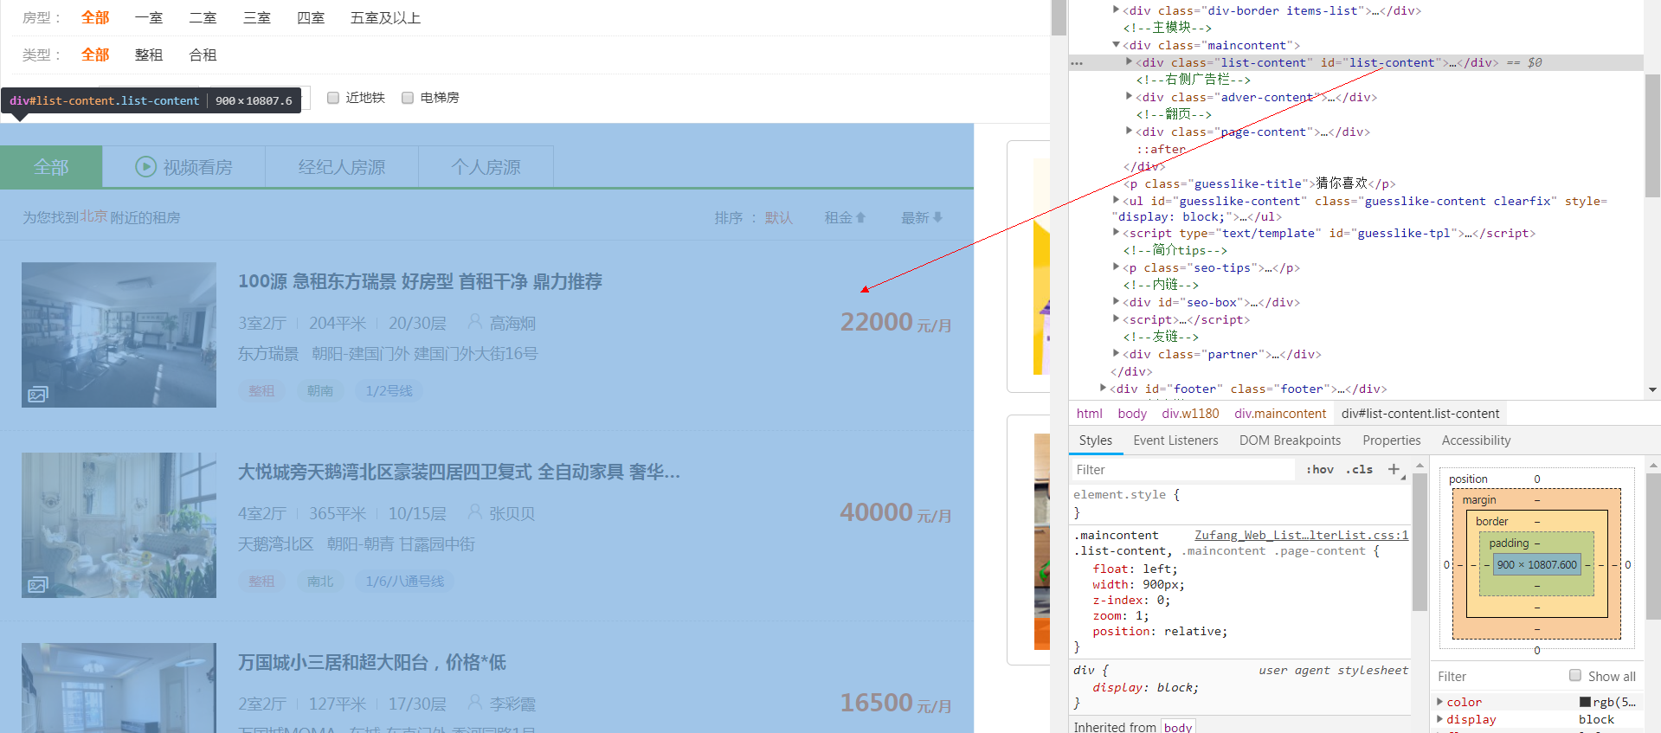Select the 个人房源 tab
The height and width of the screenshot is (733, 1661).
(x=486, y=167)
